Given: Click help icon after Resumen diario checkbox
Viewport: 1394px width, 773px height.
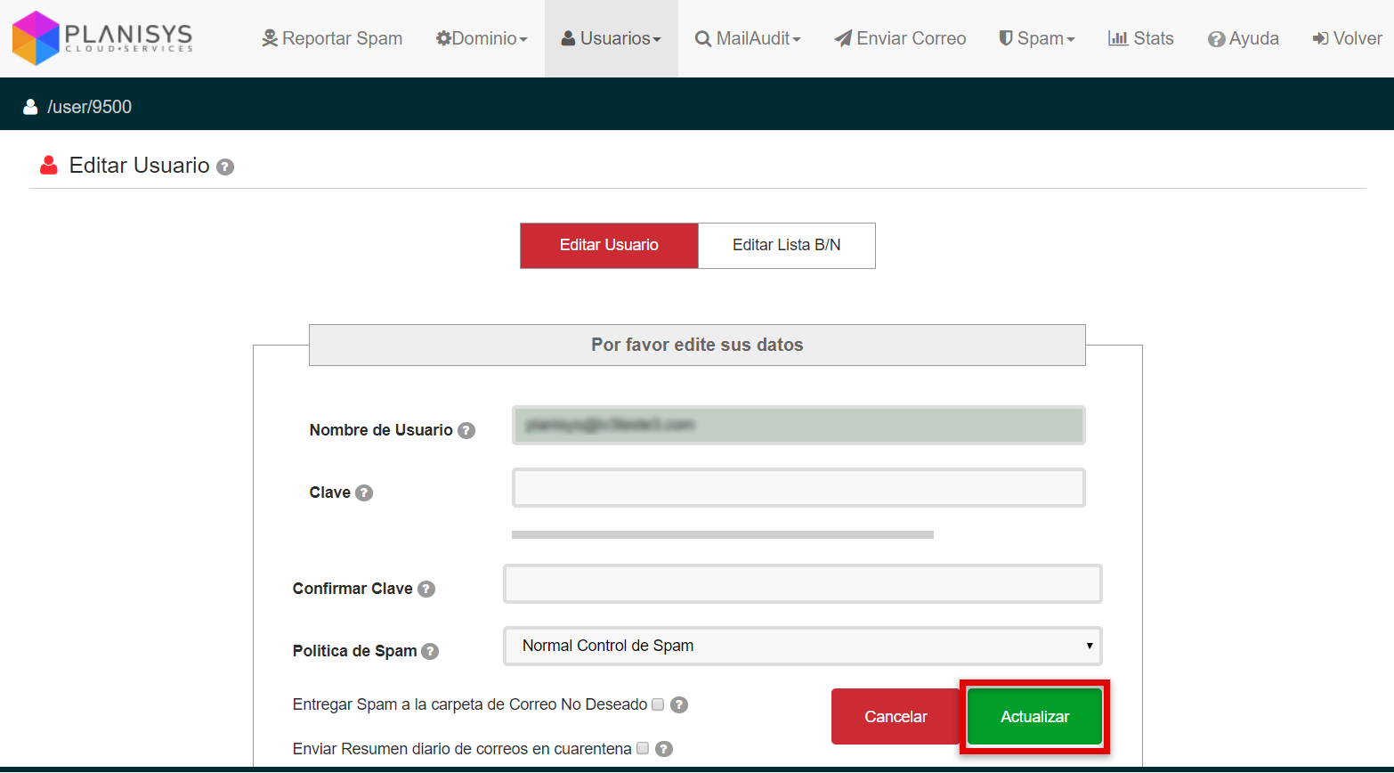Looking at the screenshot, I should [664, 749].
